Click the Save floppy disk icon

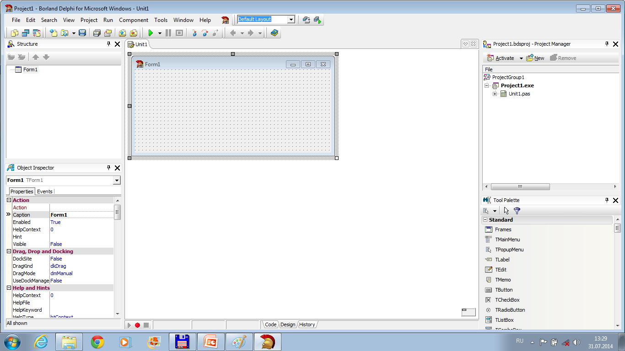[x=82, y=33]
